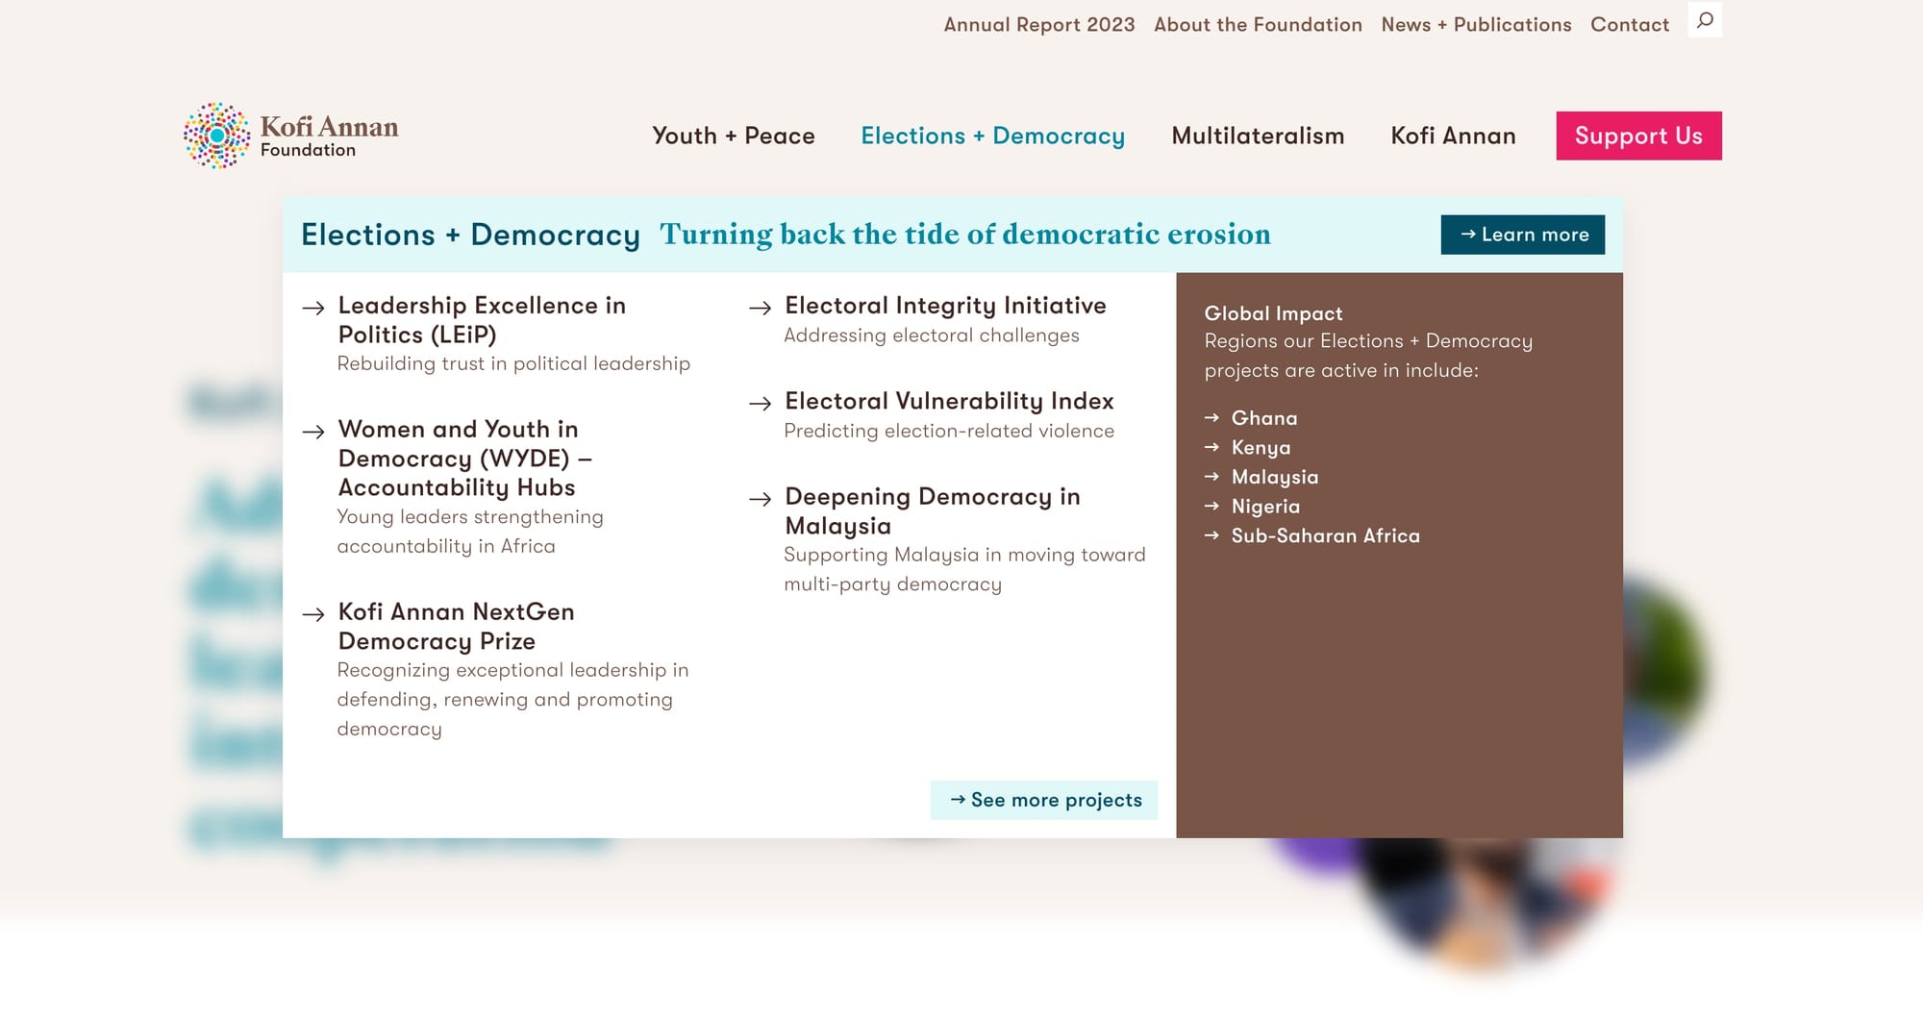The image size is (1923, 1018).
Task: Open the search magnifier icon
Action: 1705,19
